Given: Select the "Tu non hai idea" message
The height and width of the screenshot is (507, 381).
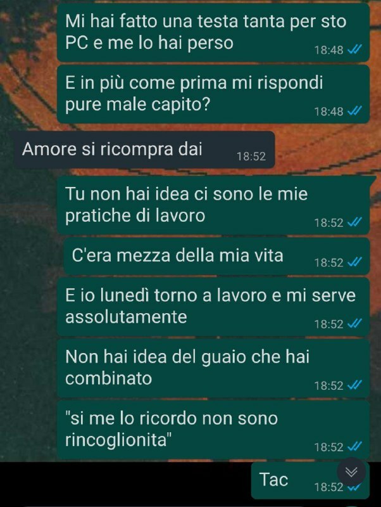Looking at the screenshot, I should [213, 205].
